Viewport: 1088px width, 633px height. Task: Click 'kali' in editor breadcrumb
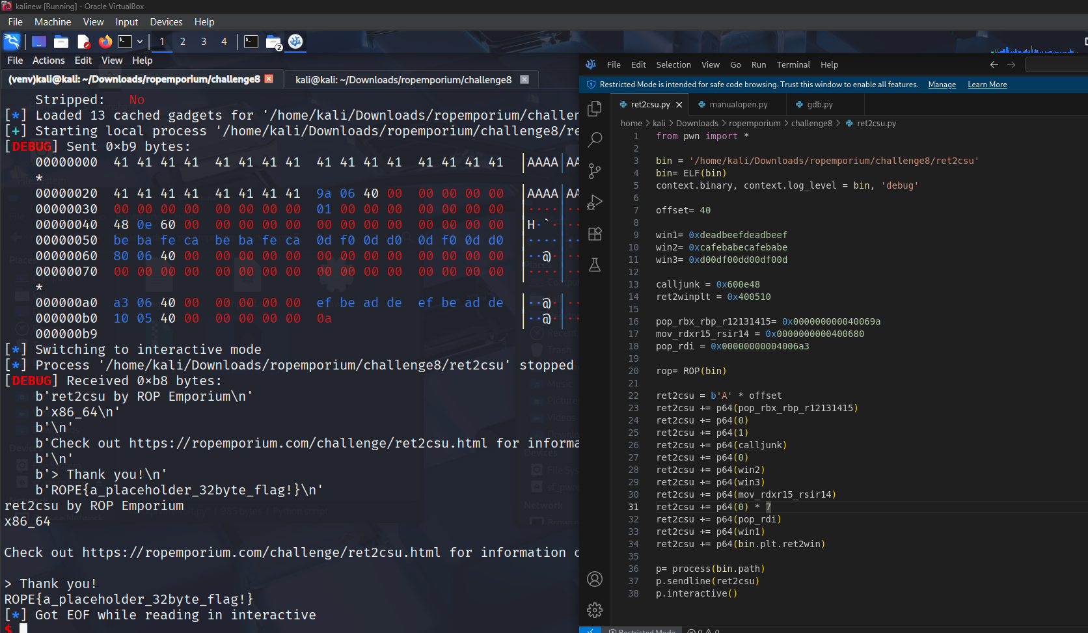coord(659,124)
